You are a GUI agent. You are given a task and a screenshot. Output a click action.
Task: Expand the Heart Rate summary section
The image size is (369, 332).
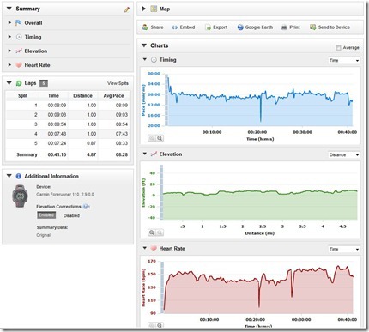pyautogui.click(x=9, y=65)
